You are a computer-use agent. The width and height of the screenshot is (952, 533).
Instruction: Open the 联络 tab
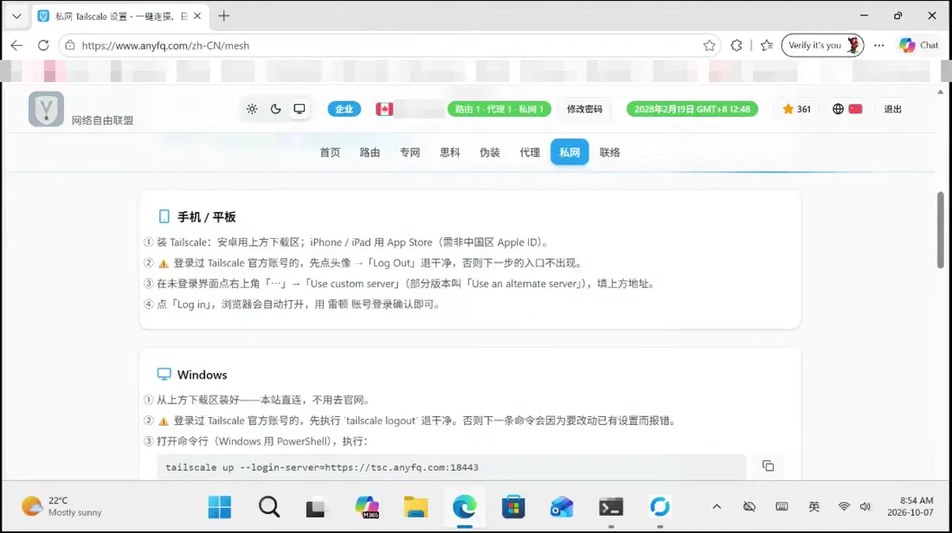pos(609,152)
